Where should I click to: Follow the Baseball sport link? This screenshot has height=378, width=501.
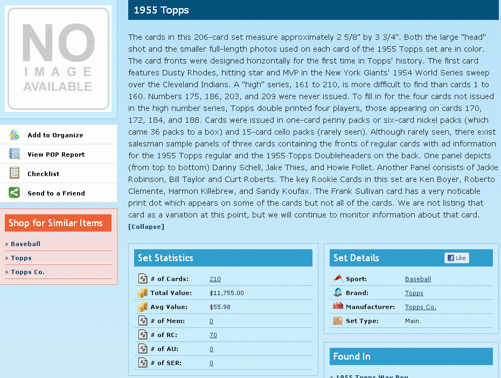point(418,279)
